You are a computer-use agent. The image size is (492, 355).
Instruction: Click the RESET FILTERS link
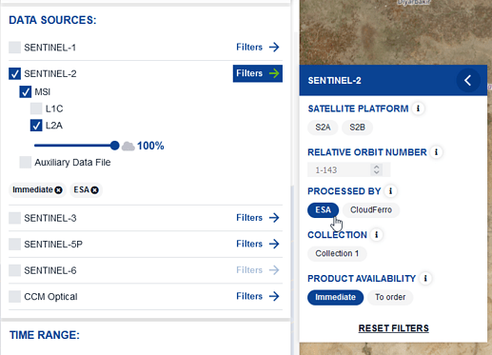[x=393, y=328]
